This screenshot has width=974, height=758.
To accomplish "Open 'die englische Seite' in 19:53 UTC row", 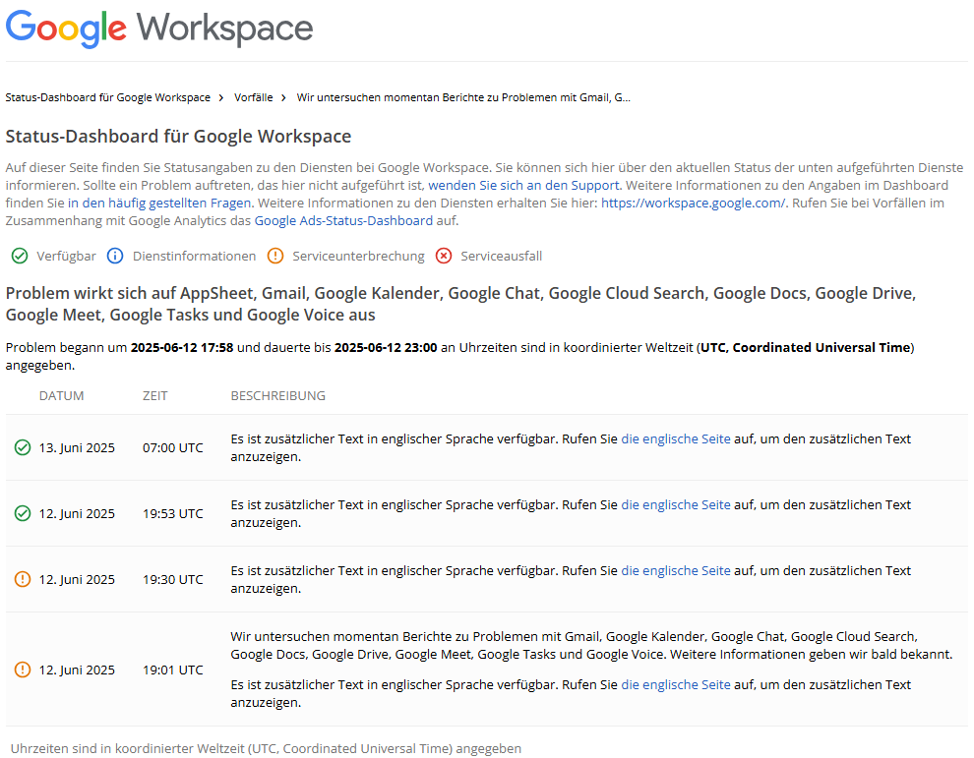I will pyautogui.click(x=676, y=504).
